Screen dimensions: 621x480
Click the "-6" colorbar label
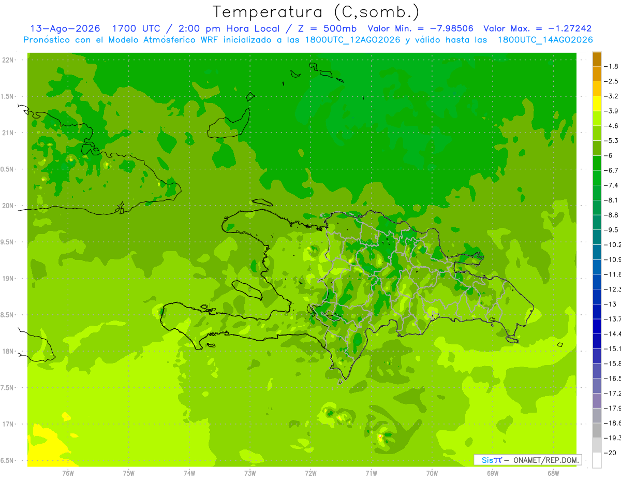click(x=609, y=155)
